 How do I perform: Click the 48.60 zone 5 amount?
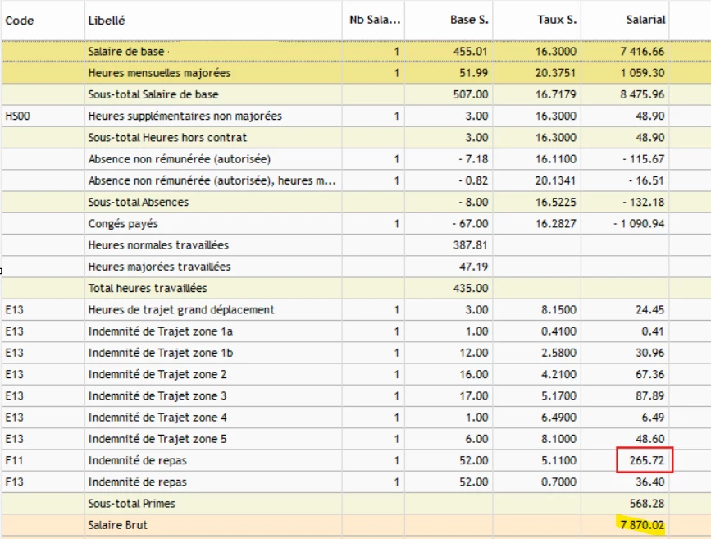(649, 439)
